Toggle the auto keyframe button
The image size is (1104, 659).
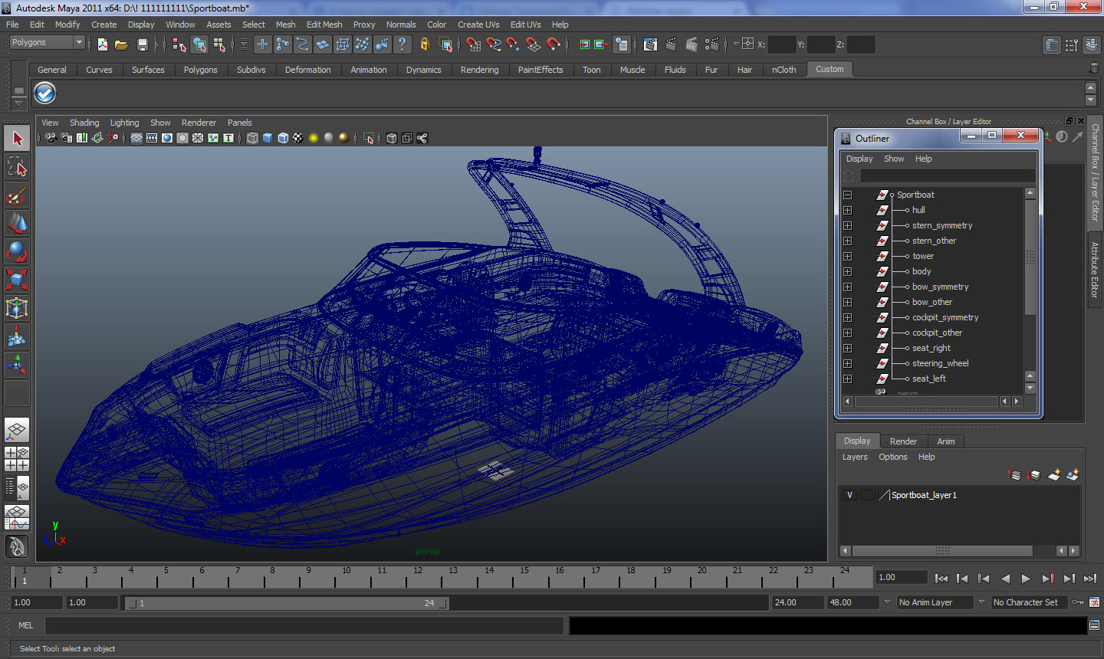[x=1078, y=602]
